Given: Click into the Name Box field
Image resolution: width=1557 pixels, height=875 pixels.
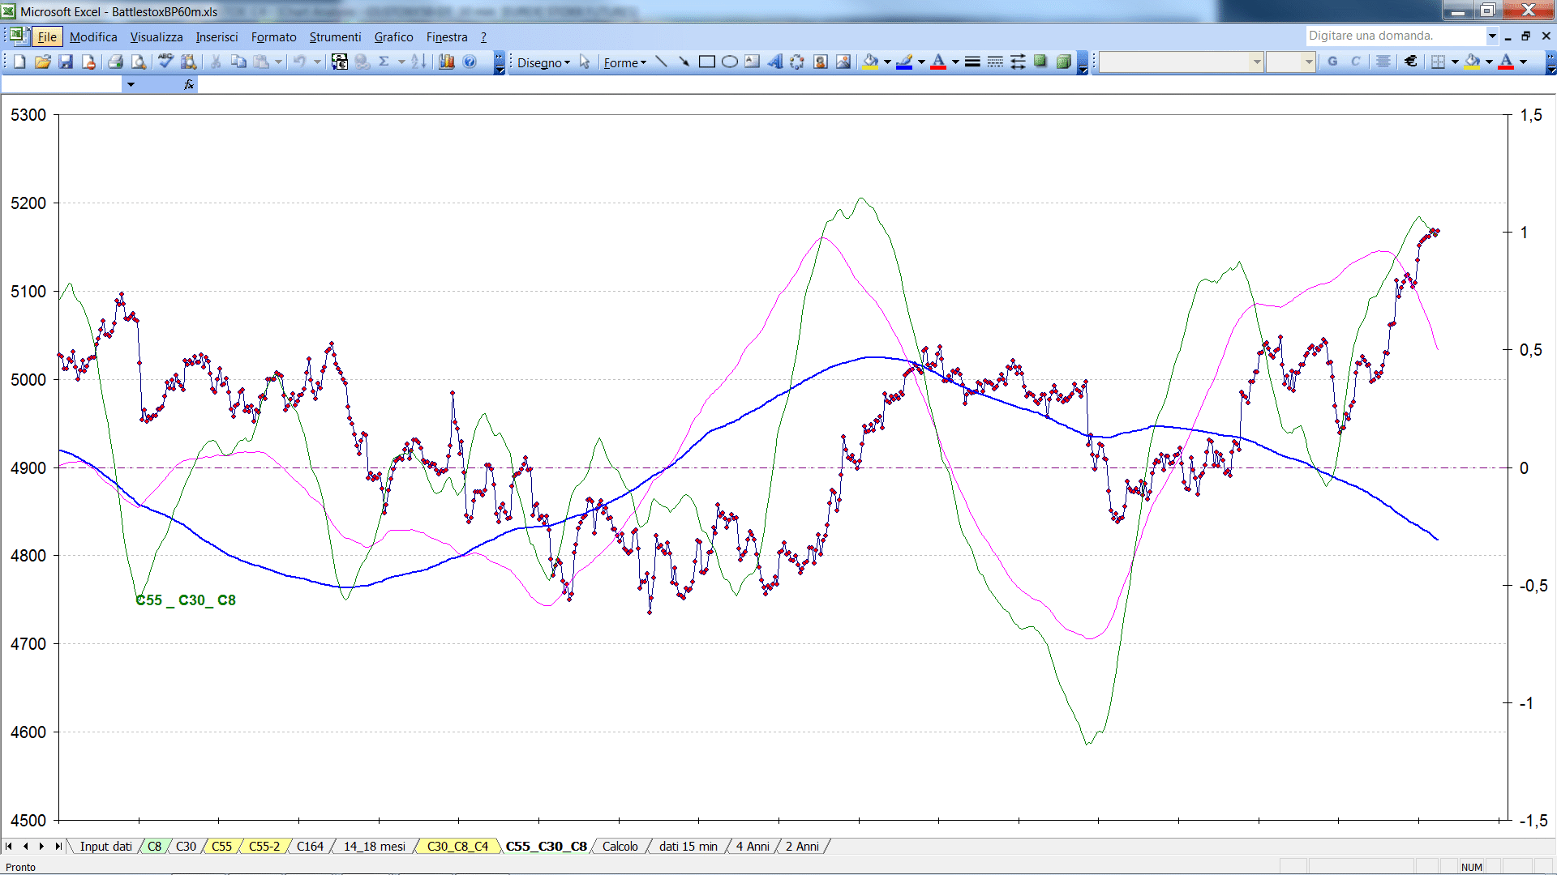Looking at the screenshot, I should (x=62, y=84).
